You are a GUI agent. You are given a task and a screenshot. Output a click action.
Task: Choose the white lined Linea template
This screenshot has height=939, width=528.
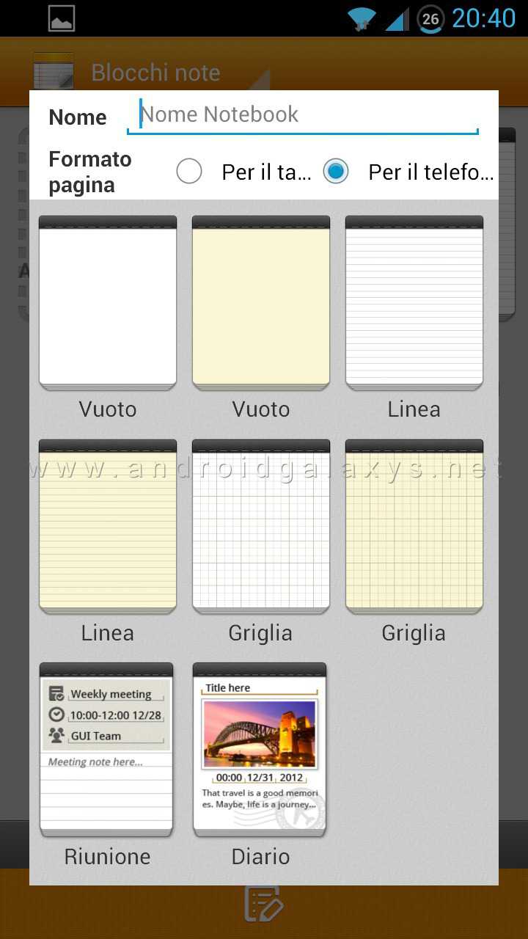click(414, 302)
